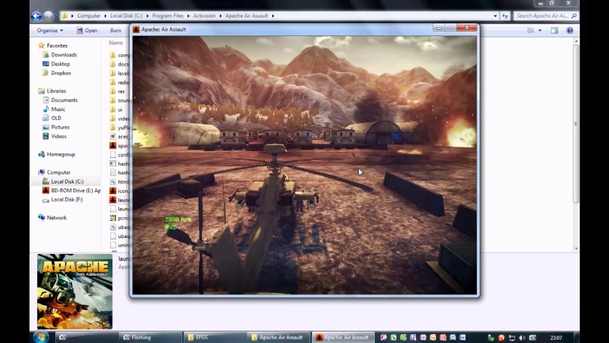609x343 pixels.
Task: Click the volume speaker tray icon
Action: pyautogui.click(x=522, y=338)
